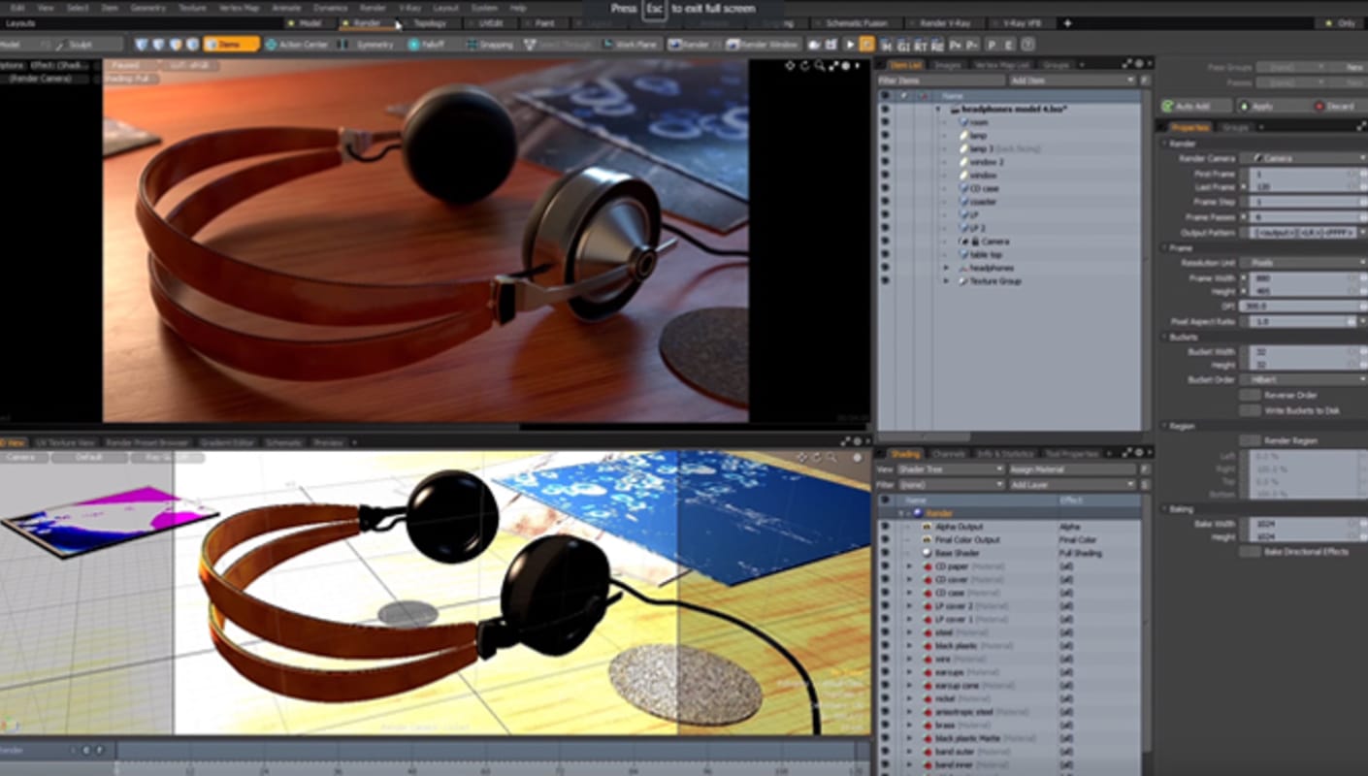The width and height of the screenshot is (1368, 776).
Task: Open the Texture menu
Action: (x=192, y=7)
